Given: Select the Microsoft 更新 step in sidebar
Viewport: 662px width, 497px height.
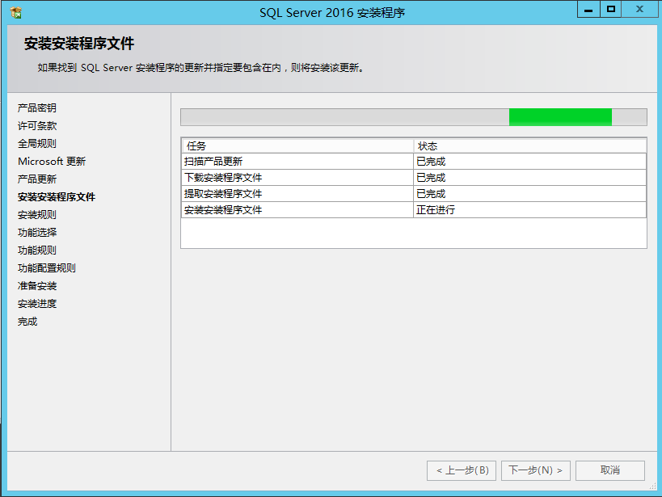Looking at the screenshot, I should [x=52, y=162].
